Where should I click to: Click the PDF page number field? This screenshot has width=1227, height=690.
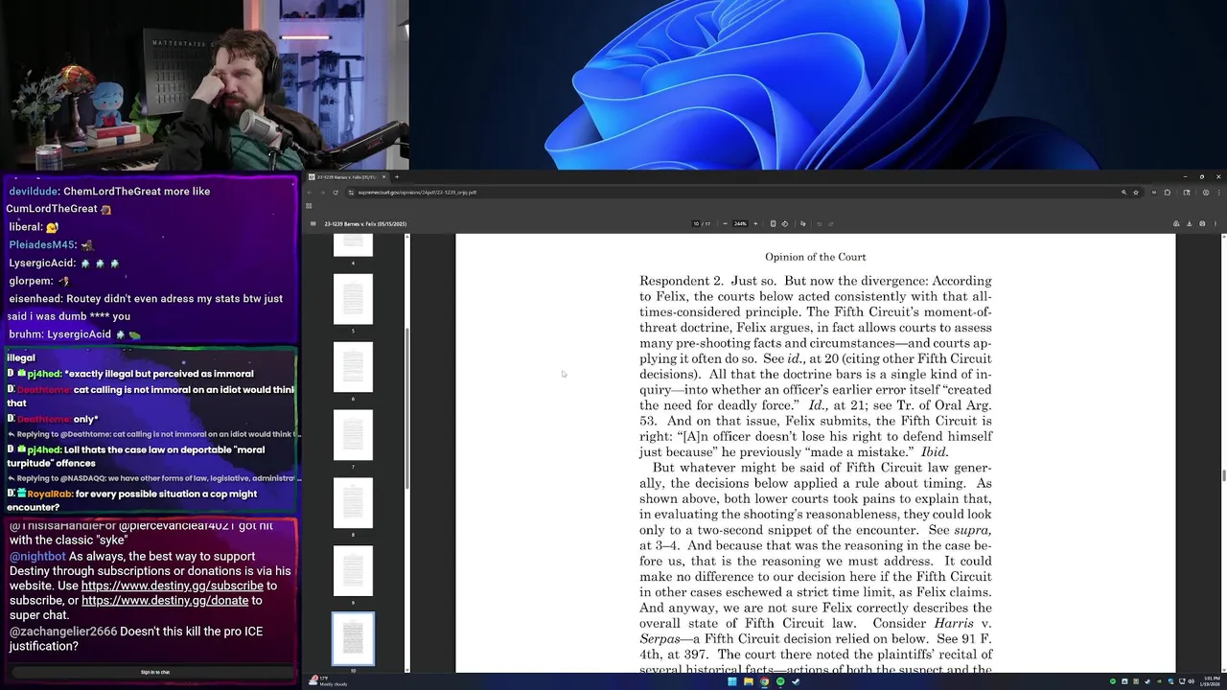[697, 224]
